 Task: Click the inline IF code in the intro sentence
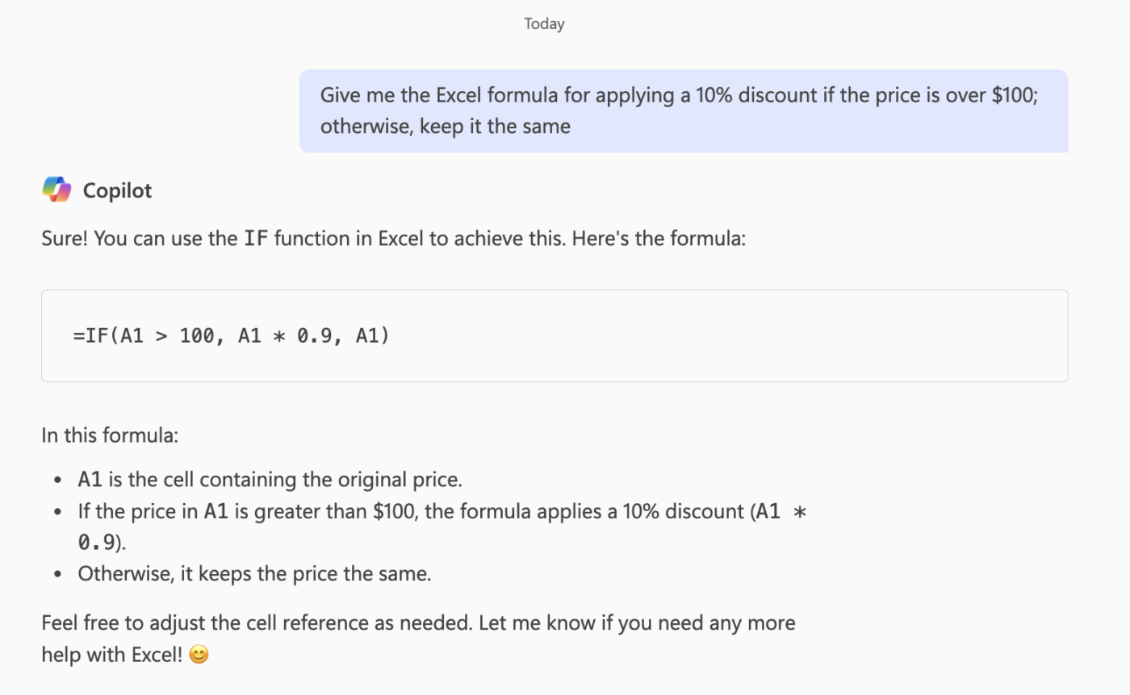point(256,239)
